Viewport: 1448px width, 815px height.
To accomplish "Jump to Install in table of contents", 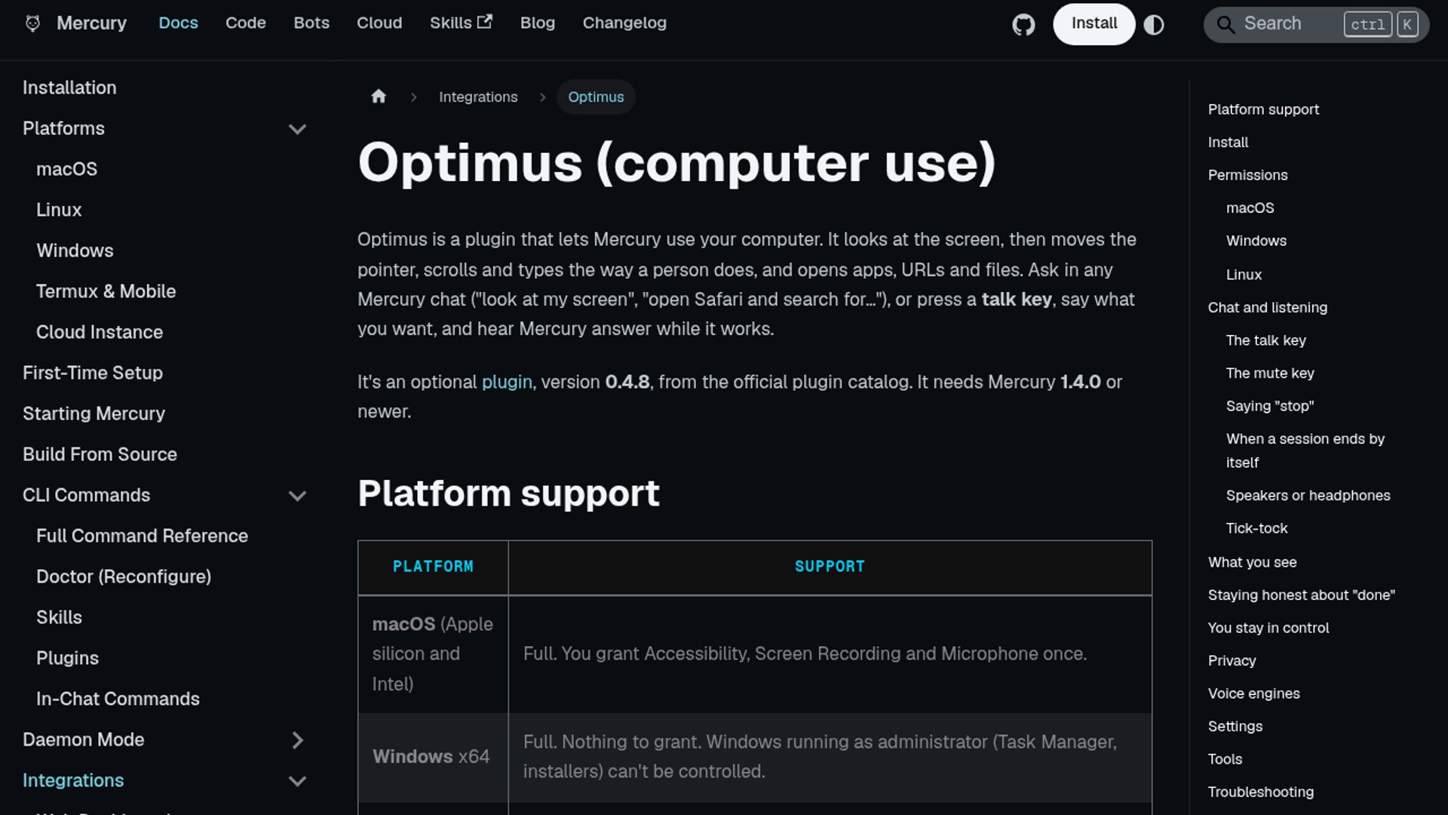I will click(x=1228, y=142).
